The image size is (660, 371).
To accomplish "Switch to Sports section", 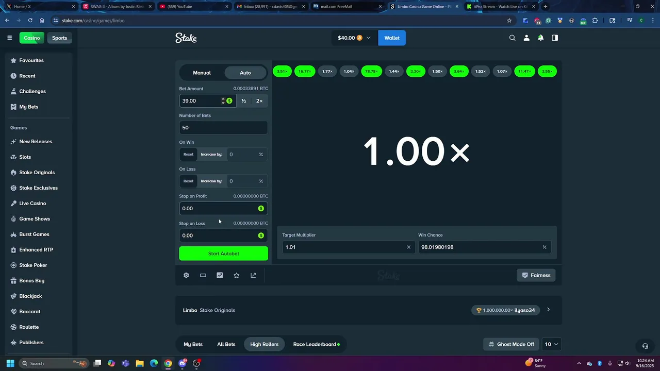I will [59, 38].
